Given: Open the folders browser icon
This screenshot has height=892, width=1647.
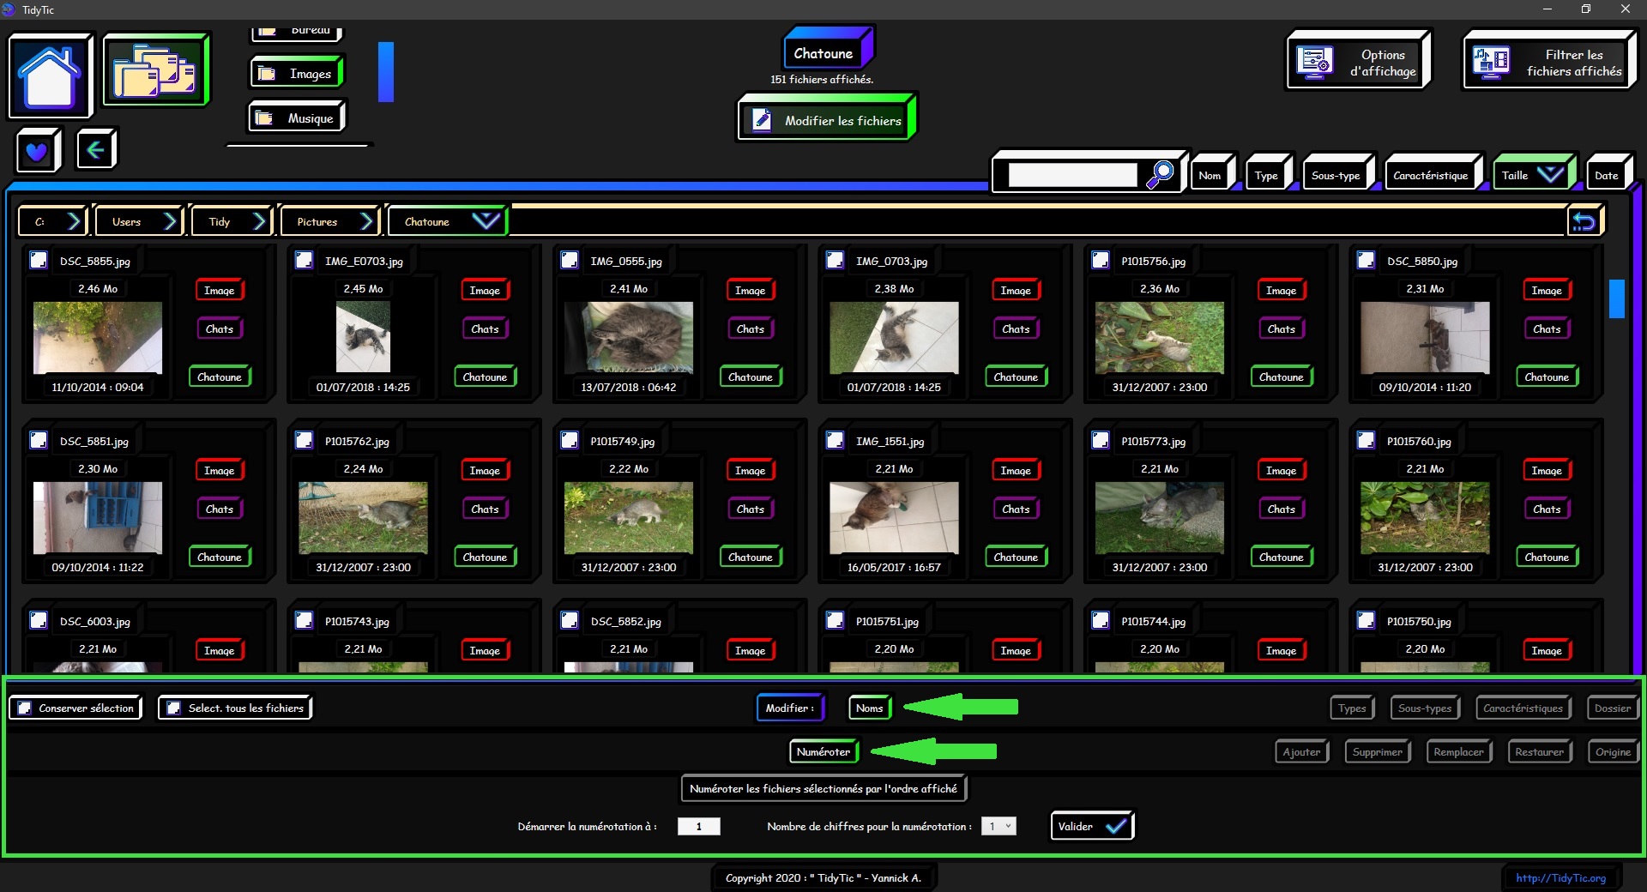Looking at the screenshot, I should 155,69.
